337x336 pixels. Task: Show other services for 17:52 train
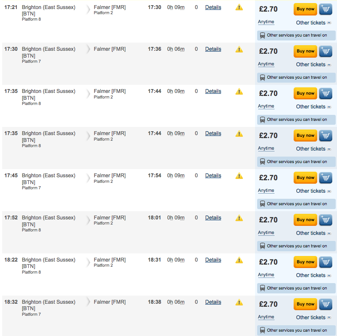tap(296, 246)
